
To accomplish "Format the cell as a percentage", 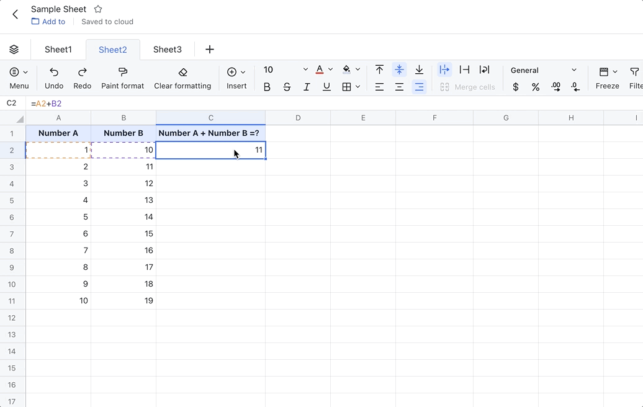I will click(x=536, y=87).
